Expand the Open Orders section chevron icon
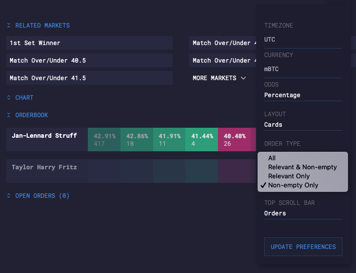The height and width of the screenshot is (273, 356). (9, 196)
